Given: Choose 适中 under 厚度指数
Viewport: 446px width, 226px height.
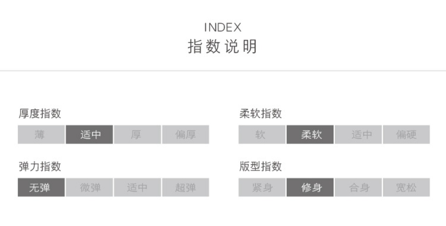Looking at the screenshot, I should click(89, 134).
